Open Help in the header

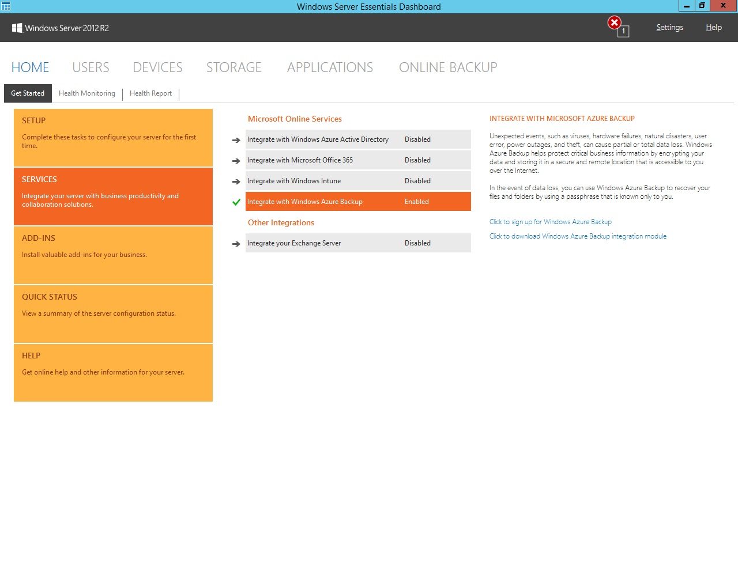714,28
